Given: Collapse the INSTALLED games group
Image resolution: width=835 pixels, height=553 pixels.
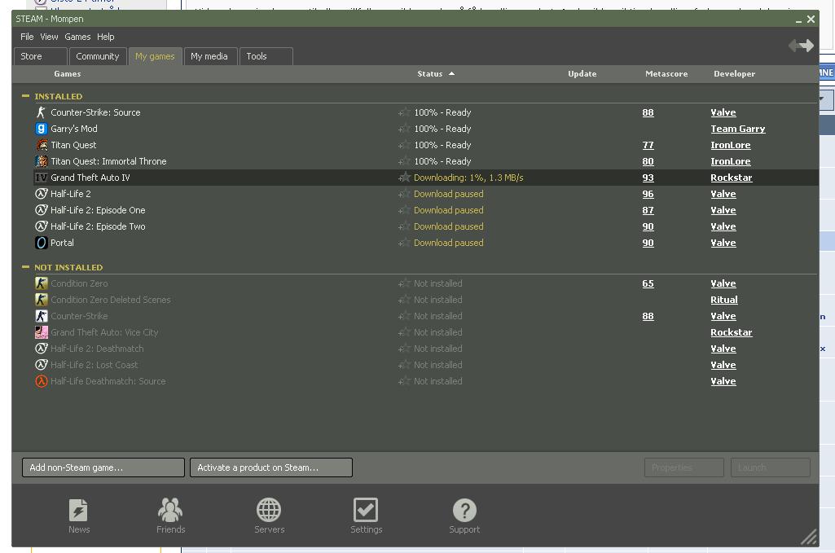Looking at the screenshot, I should click(x=25, y=96).
